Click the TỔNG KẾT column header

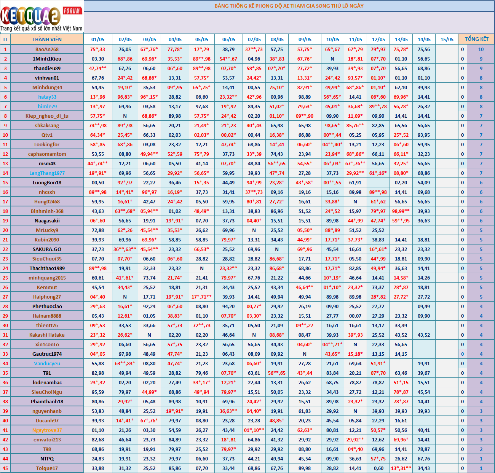[x=476, y=39]
